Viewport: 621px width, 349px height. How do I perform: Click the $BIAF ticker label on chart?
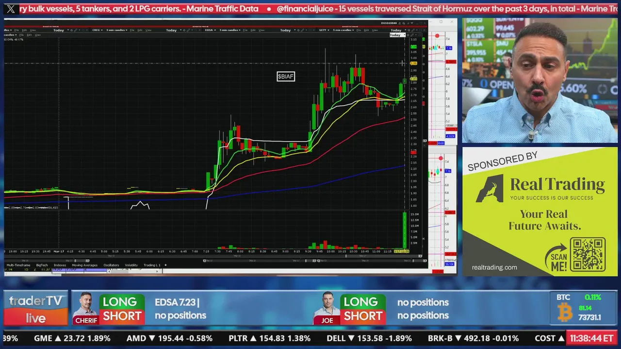(x=286, y=77)
